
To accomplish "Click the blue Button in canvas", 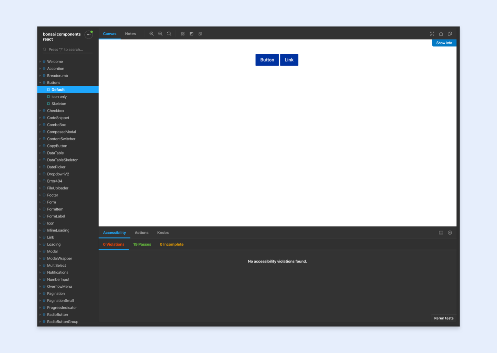I will click(267, 60).
